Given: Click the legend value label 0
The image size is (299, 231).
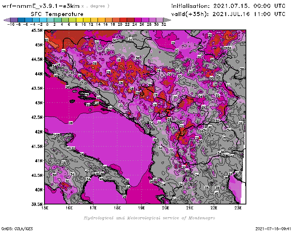Looking at the screenshot, I should pos(47,24).
